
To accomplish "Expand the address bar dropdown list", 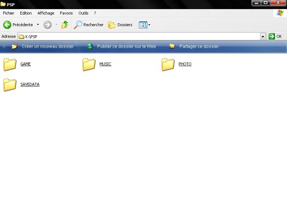I will pos(263,36).
